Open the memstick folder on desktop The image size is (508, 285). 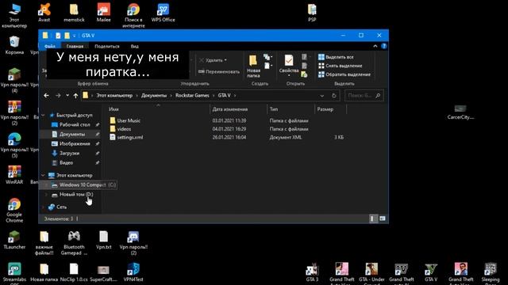click(74, 13)
